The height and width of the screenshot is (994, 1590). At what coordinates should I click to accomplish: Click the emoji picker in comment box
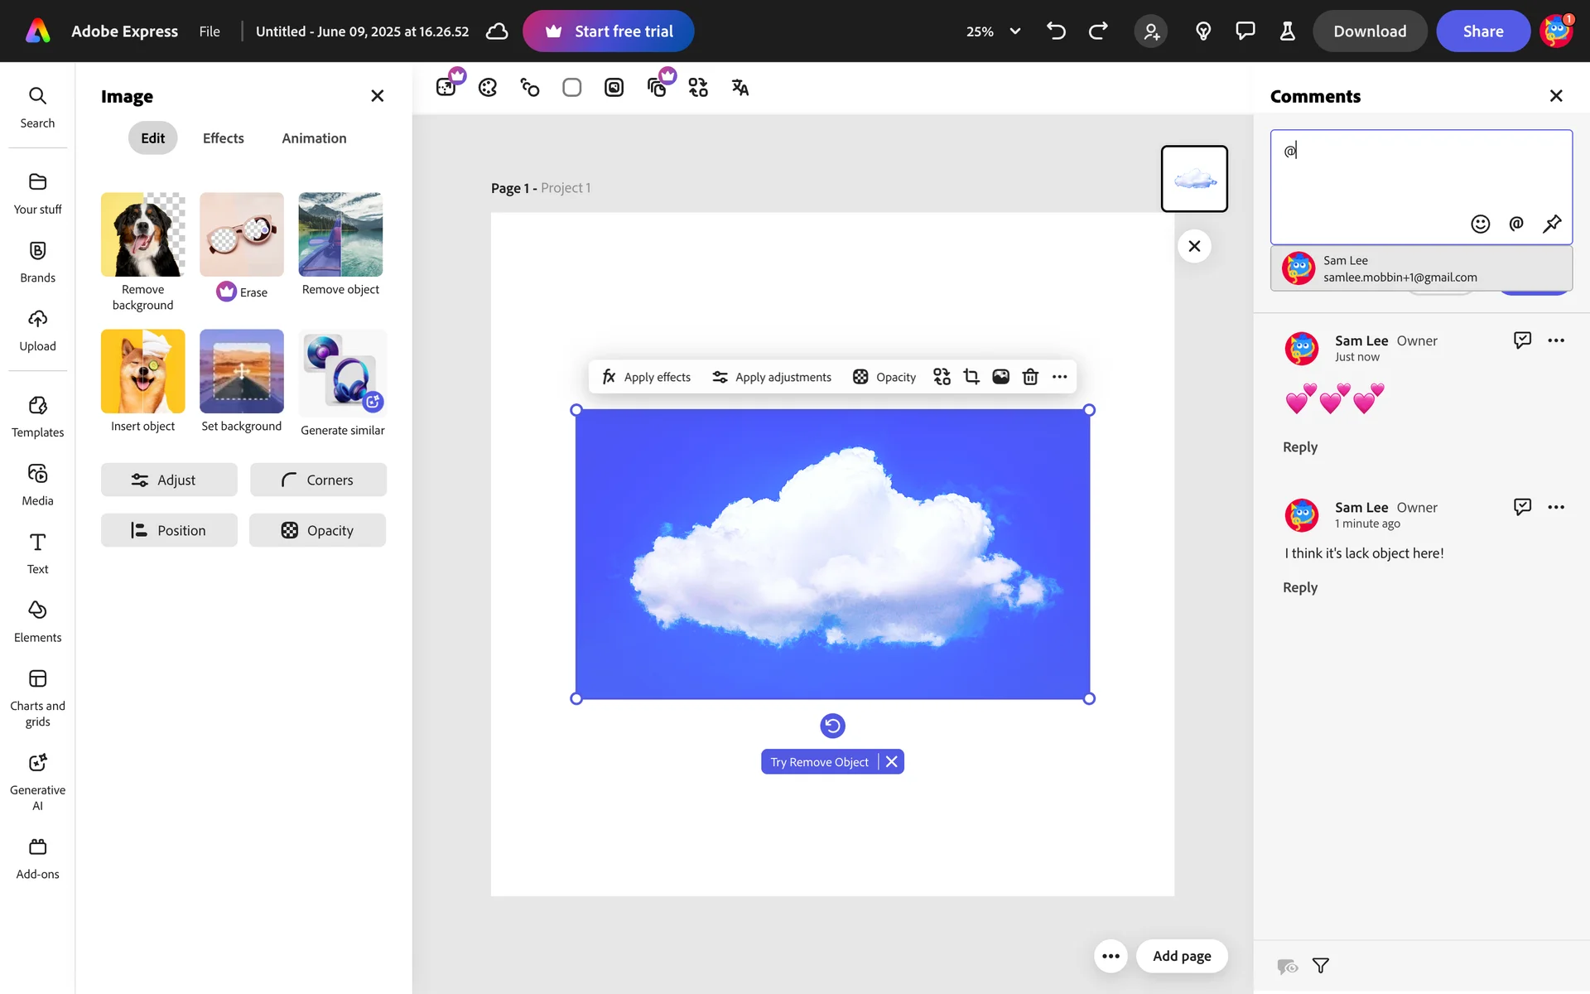pyautogui.click(x=1480, y=224)
